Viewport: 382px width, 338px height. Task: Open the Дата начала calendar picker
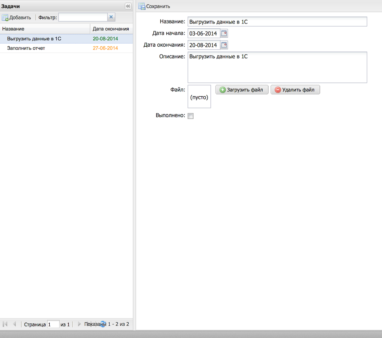click(x=224, y=33)
